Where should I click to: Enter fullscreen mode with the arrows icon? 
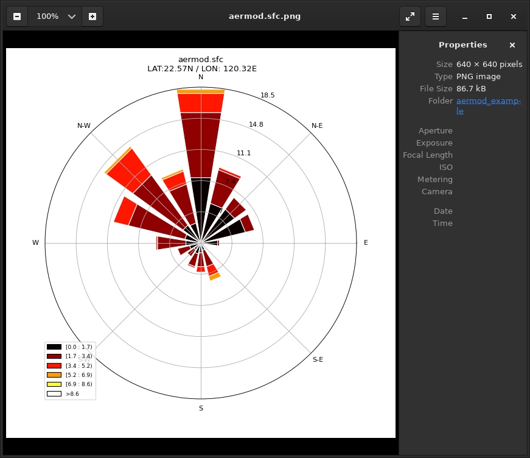pyautogui.click(x=410, y=16)
